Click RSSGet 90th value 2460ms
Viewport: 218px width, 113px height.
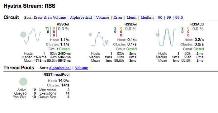coord(64,54)
